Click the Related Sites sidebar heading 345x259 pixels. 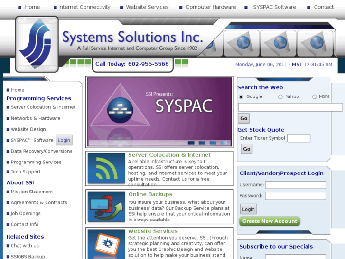coord(25,237)
